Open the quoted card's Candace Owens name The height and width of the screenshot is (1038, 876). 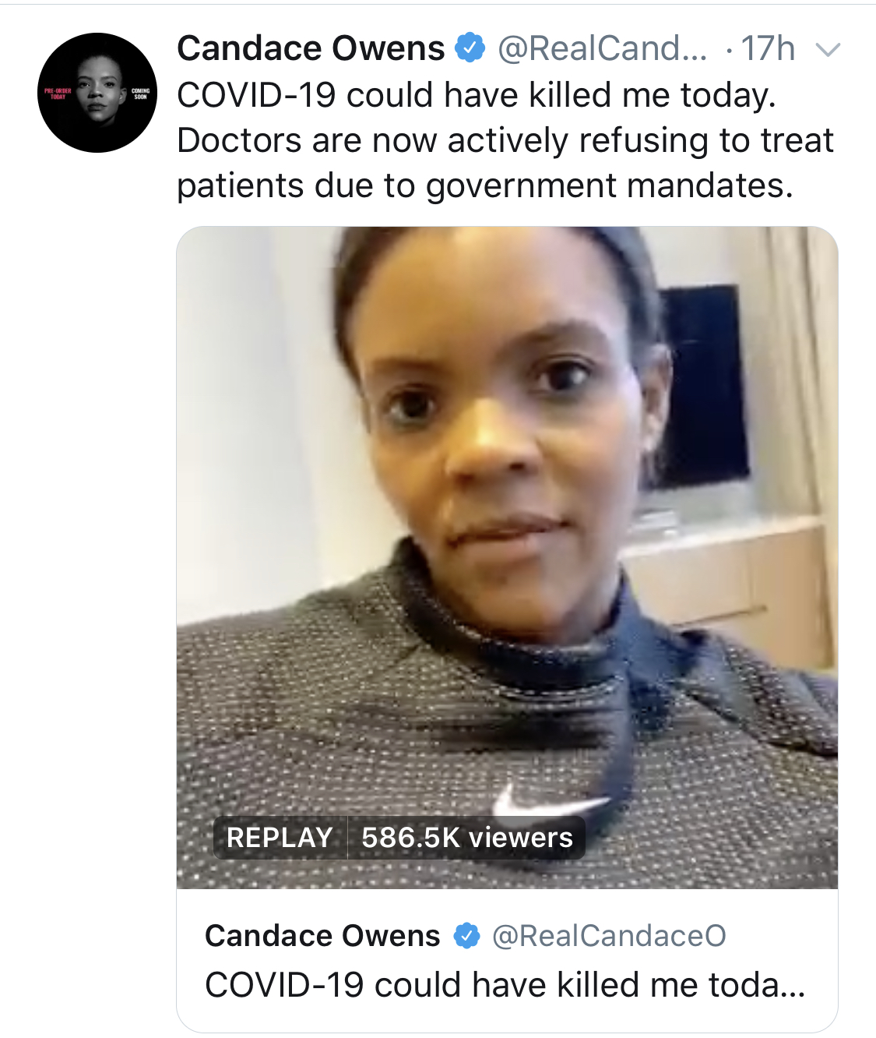click(322, 935)
